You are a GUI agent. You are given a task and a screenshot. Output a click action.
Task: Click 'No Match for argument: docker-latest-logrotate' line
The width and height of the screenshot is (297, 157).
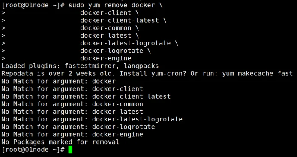(x=92, y=119)
